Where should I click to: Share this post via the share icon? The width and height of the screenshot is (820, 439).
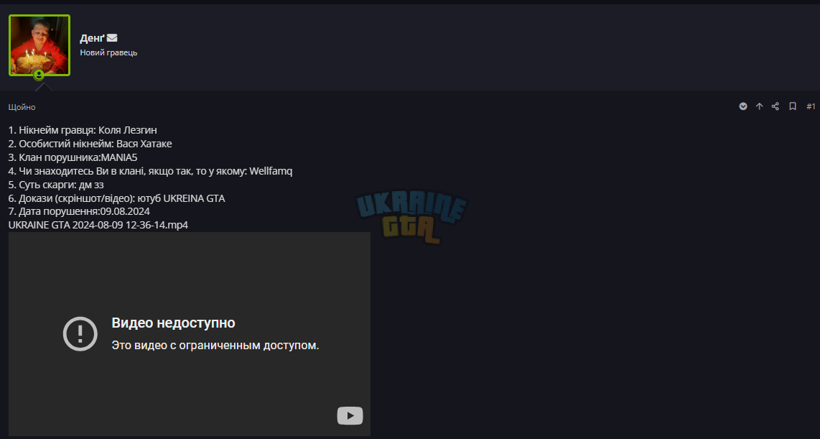pos(775,106)
